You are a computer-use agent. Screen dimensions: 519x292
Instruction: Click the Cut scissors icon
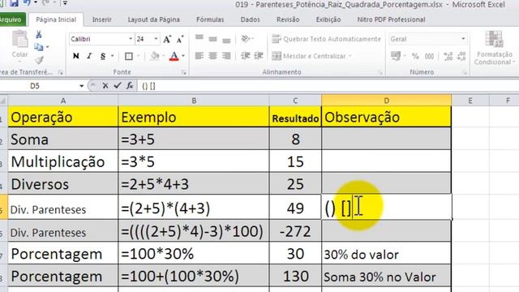[x=39, y=34]
